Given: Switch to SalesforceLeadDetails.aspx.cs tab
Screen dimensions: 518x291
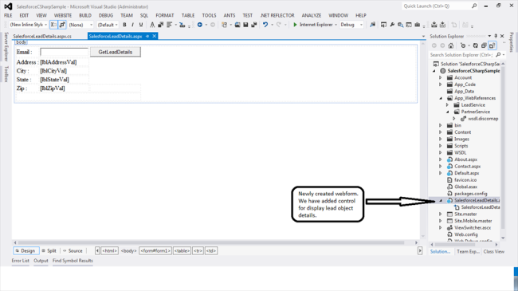Looking at the screenshot, I should point(42,37).
